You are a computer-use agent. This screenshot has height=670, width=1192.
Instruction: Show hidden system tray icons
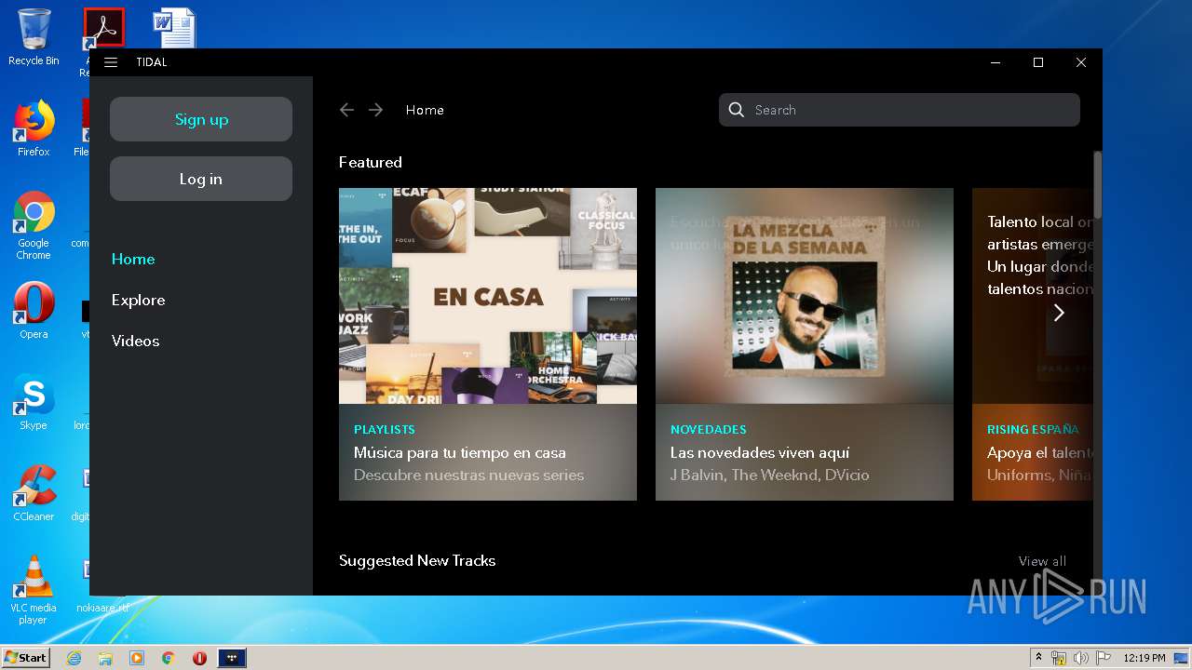tap(1038, 658)
